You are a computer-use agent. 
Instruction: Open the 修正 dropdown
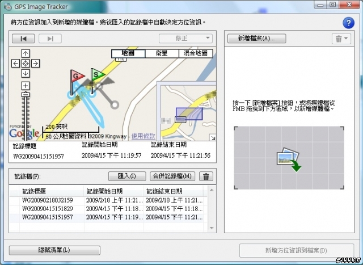(185, 38)
